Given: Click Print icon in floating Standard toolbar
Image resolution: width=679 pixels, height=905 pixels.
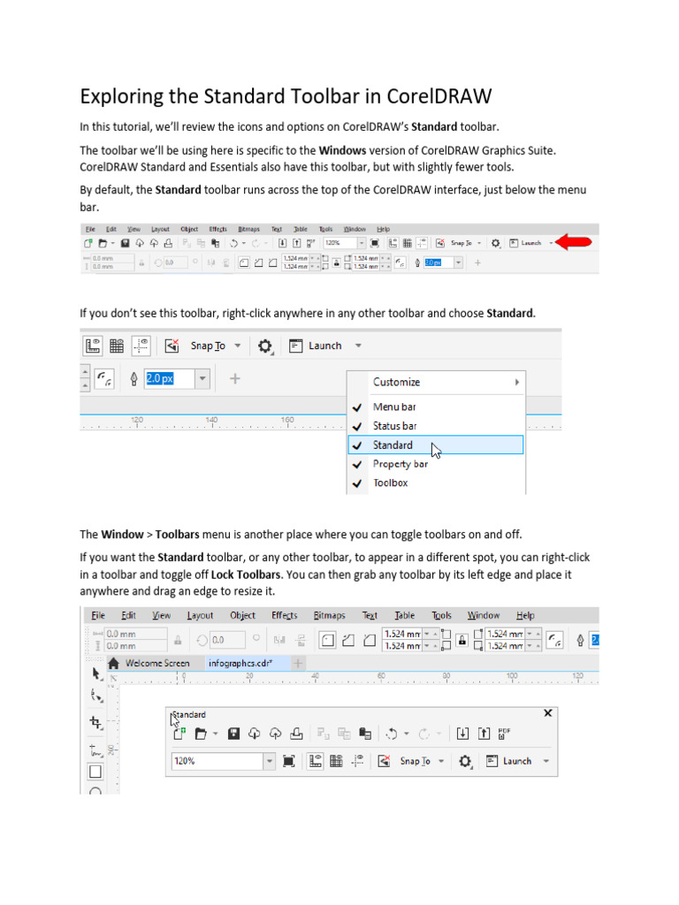Looking at the screenshot, I should (296, 734).
